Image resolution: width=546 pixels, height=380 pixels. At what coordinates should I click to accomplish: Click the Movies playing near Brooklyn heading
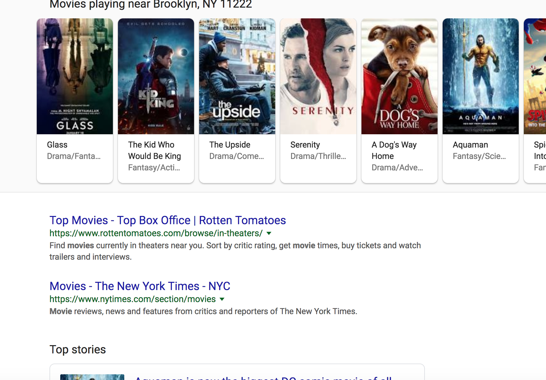coord(151,4)
